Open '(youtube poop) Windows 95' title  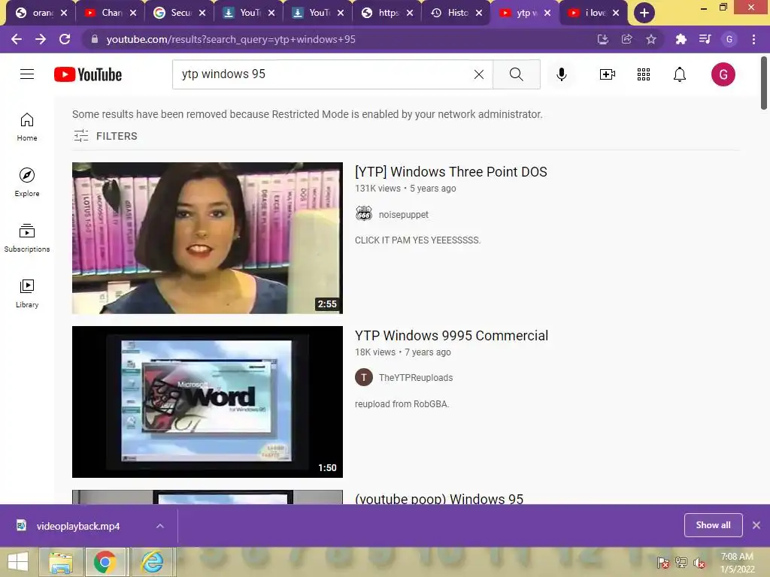click(x=439, y=499)
